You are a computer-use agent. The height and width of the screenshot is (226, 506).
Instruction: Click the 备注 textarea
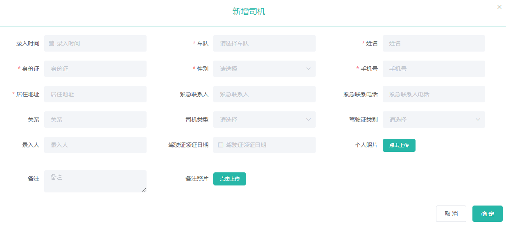coord(95,181)
